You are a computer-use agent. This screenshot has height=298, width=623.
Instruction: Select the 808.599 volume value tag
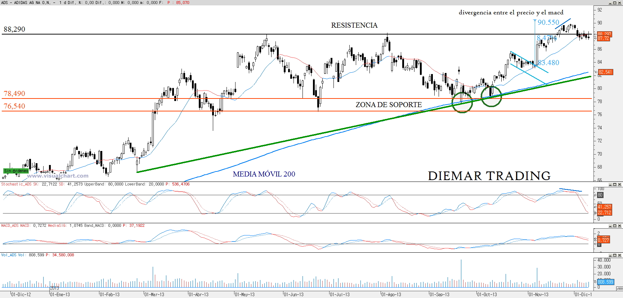[x=606, y=282]
